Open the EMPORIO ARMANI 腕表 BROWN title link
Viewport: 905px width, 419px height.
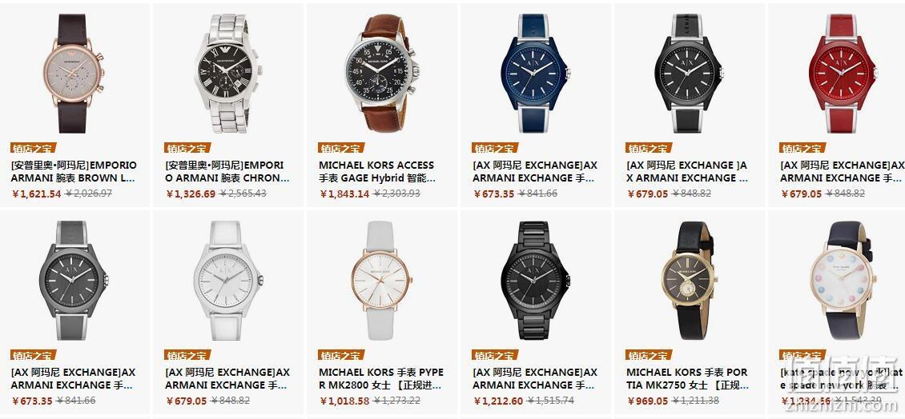pos(74,172)
